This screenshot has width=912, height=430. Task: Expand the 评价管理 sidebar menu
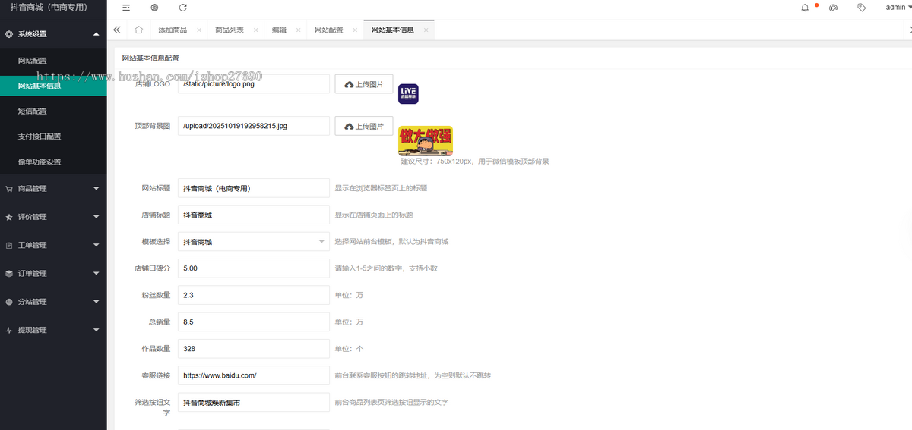pos(53,217)
